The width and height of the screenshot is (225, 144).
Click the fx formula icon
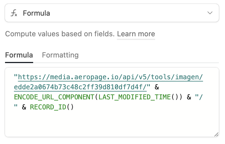click(x=14, y=13)
